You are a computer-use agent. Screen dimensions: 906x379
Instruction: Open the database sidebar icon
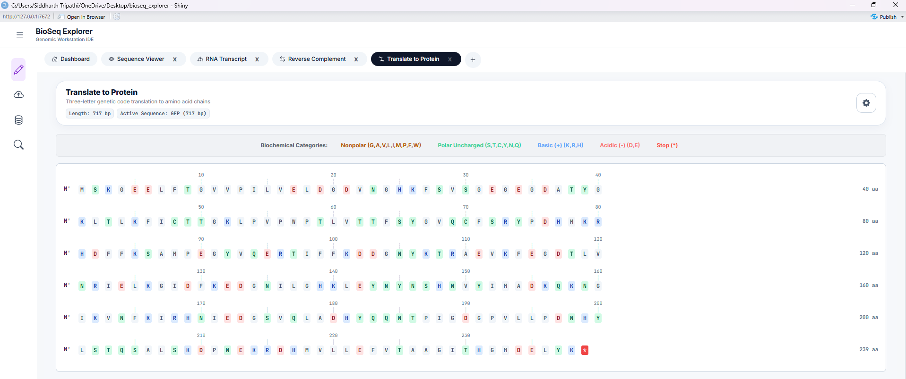click(18, 120)
